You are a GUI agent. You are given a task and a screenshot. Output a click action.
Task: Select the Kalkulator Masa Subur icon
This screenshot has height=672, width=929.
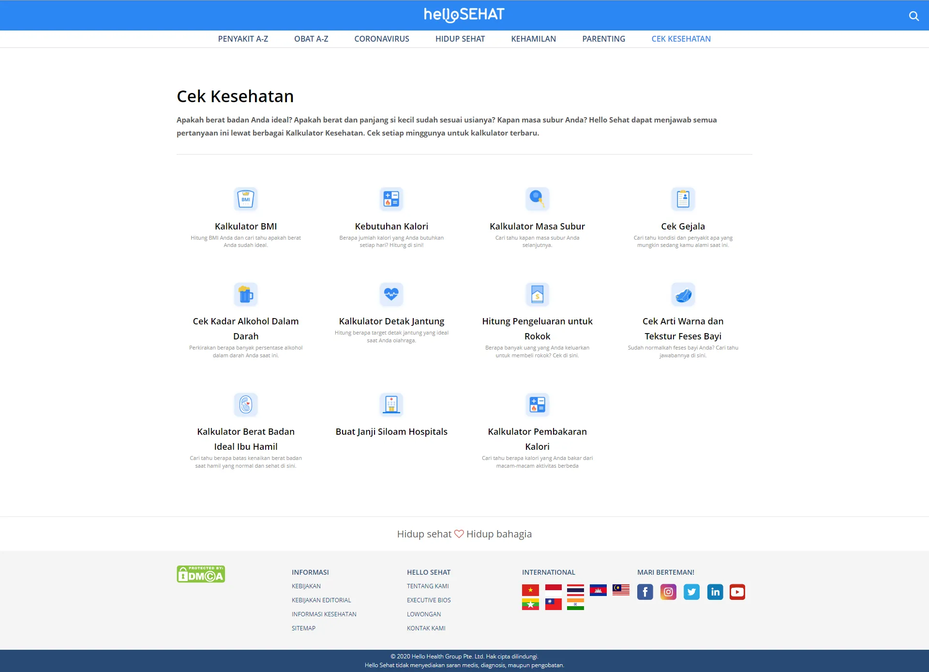[x=537, y=199]
